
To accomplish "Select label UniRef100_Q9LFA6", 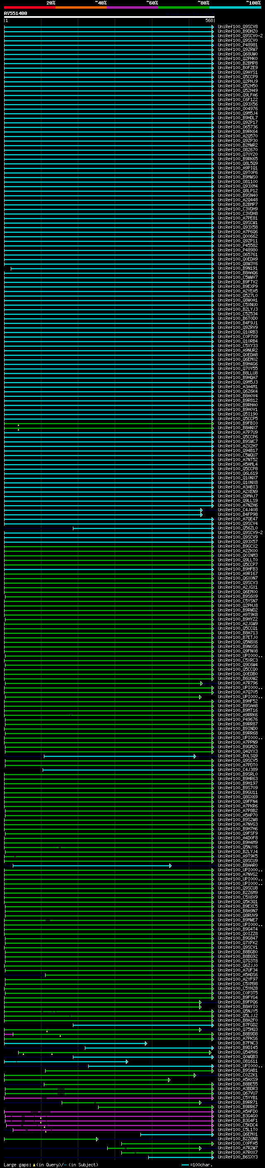I will pos(238,95).
